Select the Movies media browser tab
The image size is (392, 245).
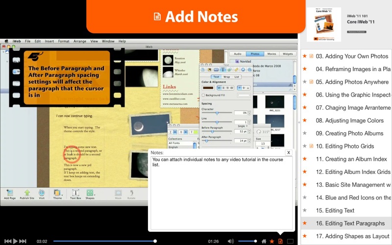click(x=271, y=54)
